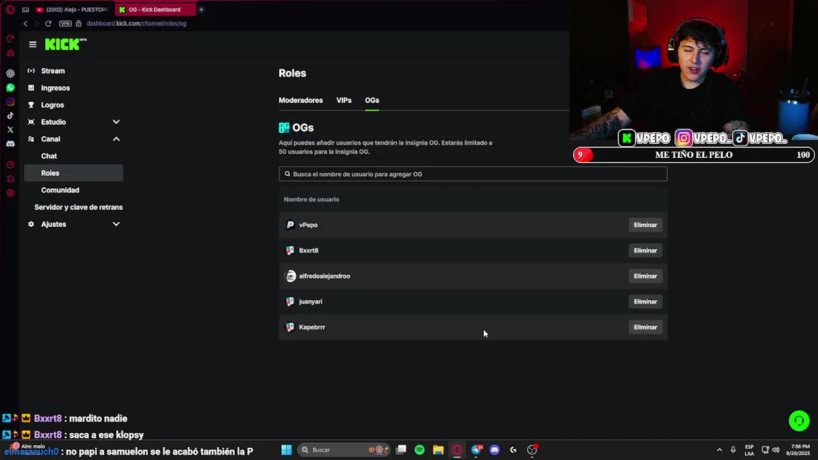Click the taskbar microphone icon
Viewport: 818px width, 460px height.
733,450
